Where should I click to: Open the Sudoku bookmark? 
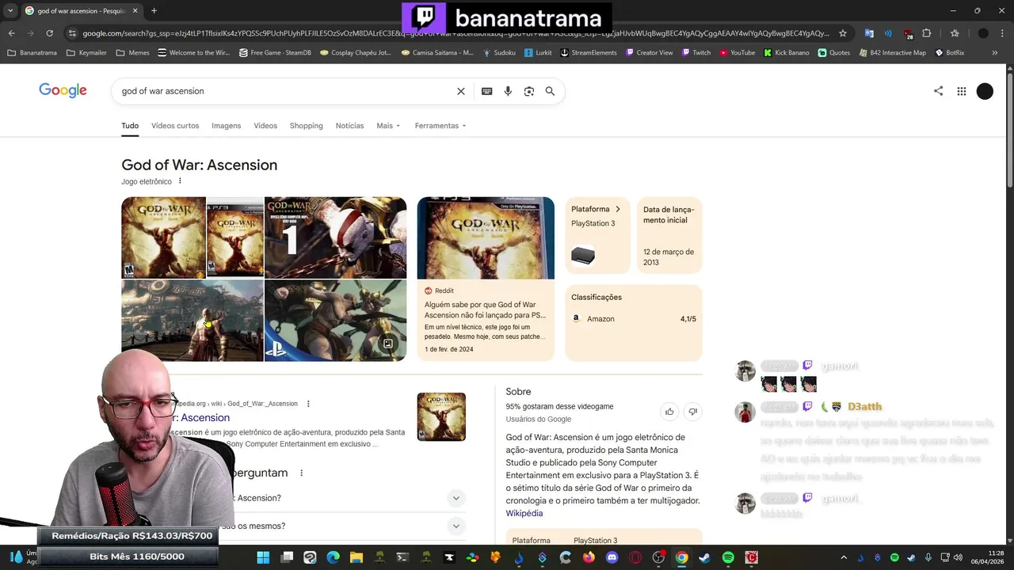pyautogui.click(x=498, y=52)
